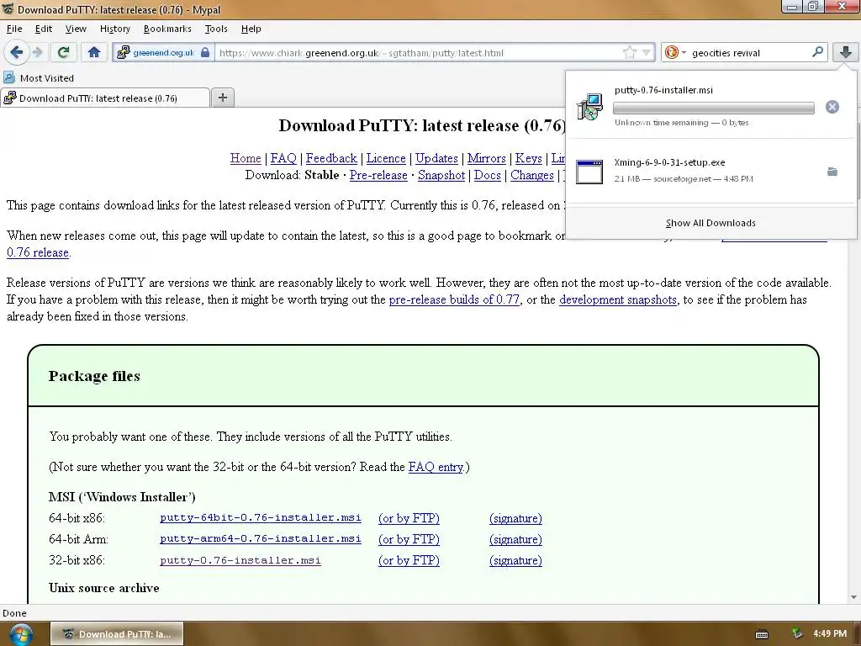861x646 pixels.
Task: Open pre-release builds of 0.77 link
Action: [454, 299]
